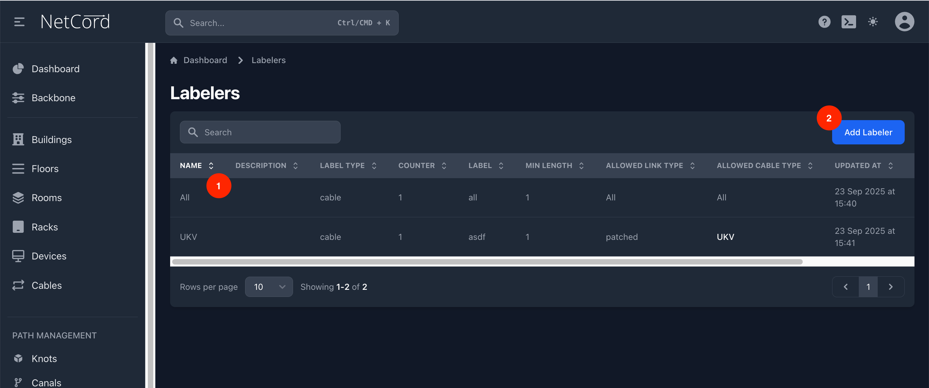The image size is (929, 388).
Task: Click the Devices monitor icon
Action: (x=18, y=256)
